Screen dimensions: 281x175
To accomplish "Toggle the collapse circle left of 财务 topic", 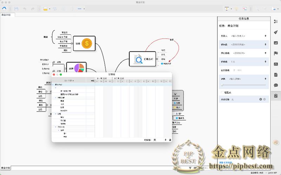I will [72, 43].
